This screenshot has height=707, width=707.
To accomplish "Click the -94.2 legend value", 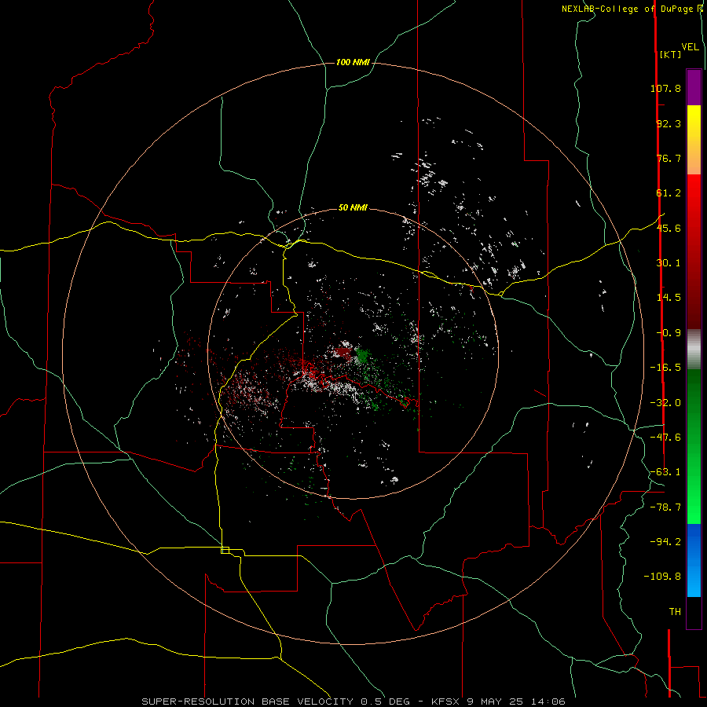I will tap(665, 542).
